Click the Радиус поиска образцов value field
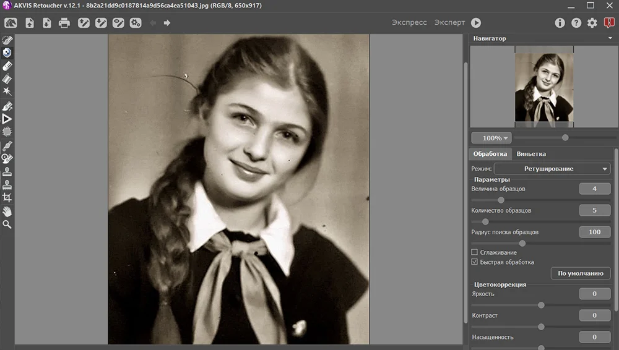 (594, 232)
